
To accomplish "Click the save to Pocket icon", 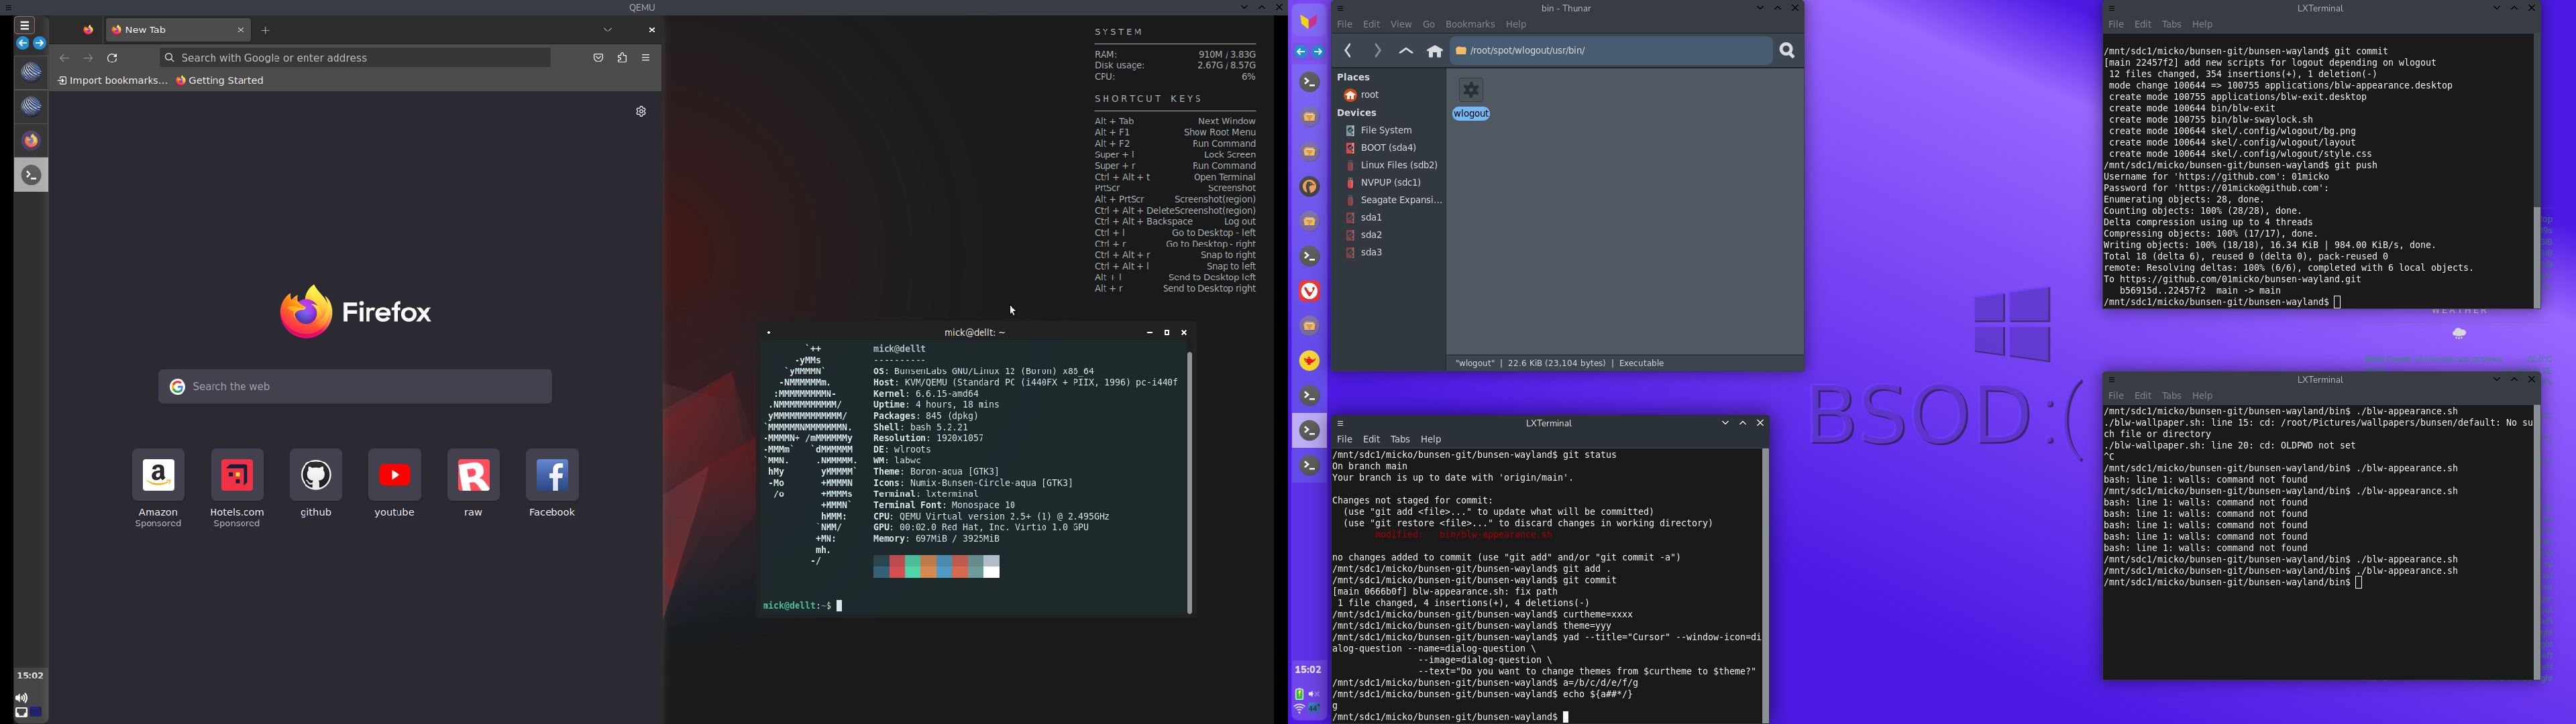I will click(x=598, y=58).
